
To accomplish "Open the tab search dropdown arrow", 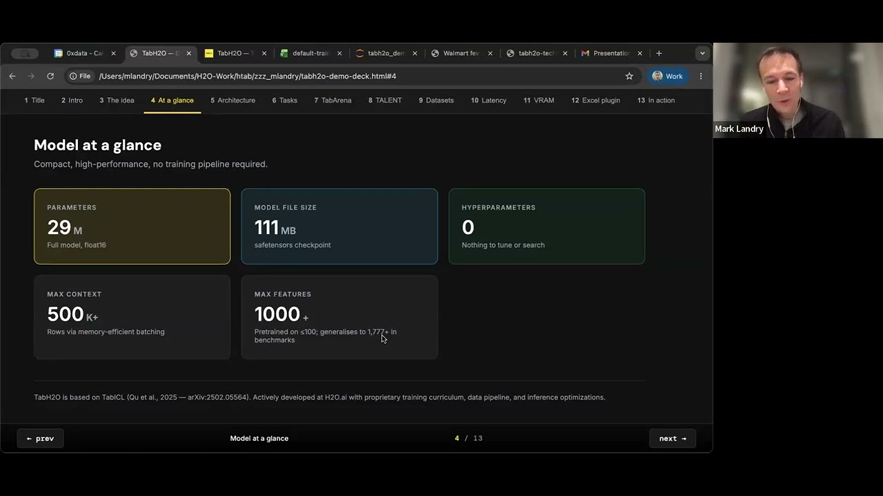I will (x=702, y=53).
